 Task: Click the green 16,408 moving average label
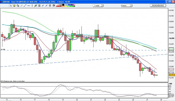[x=171, y=49]
